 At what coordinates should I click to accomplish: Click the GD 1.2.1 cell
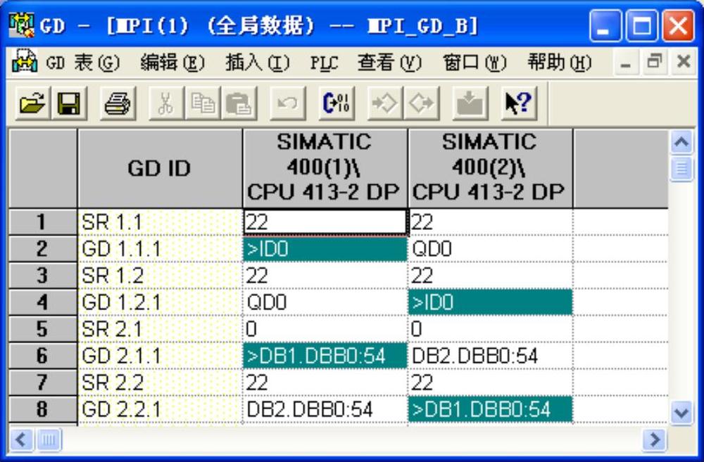click(x=160, y=302)
